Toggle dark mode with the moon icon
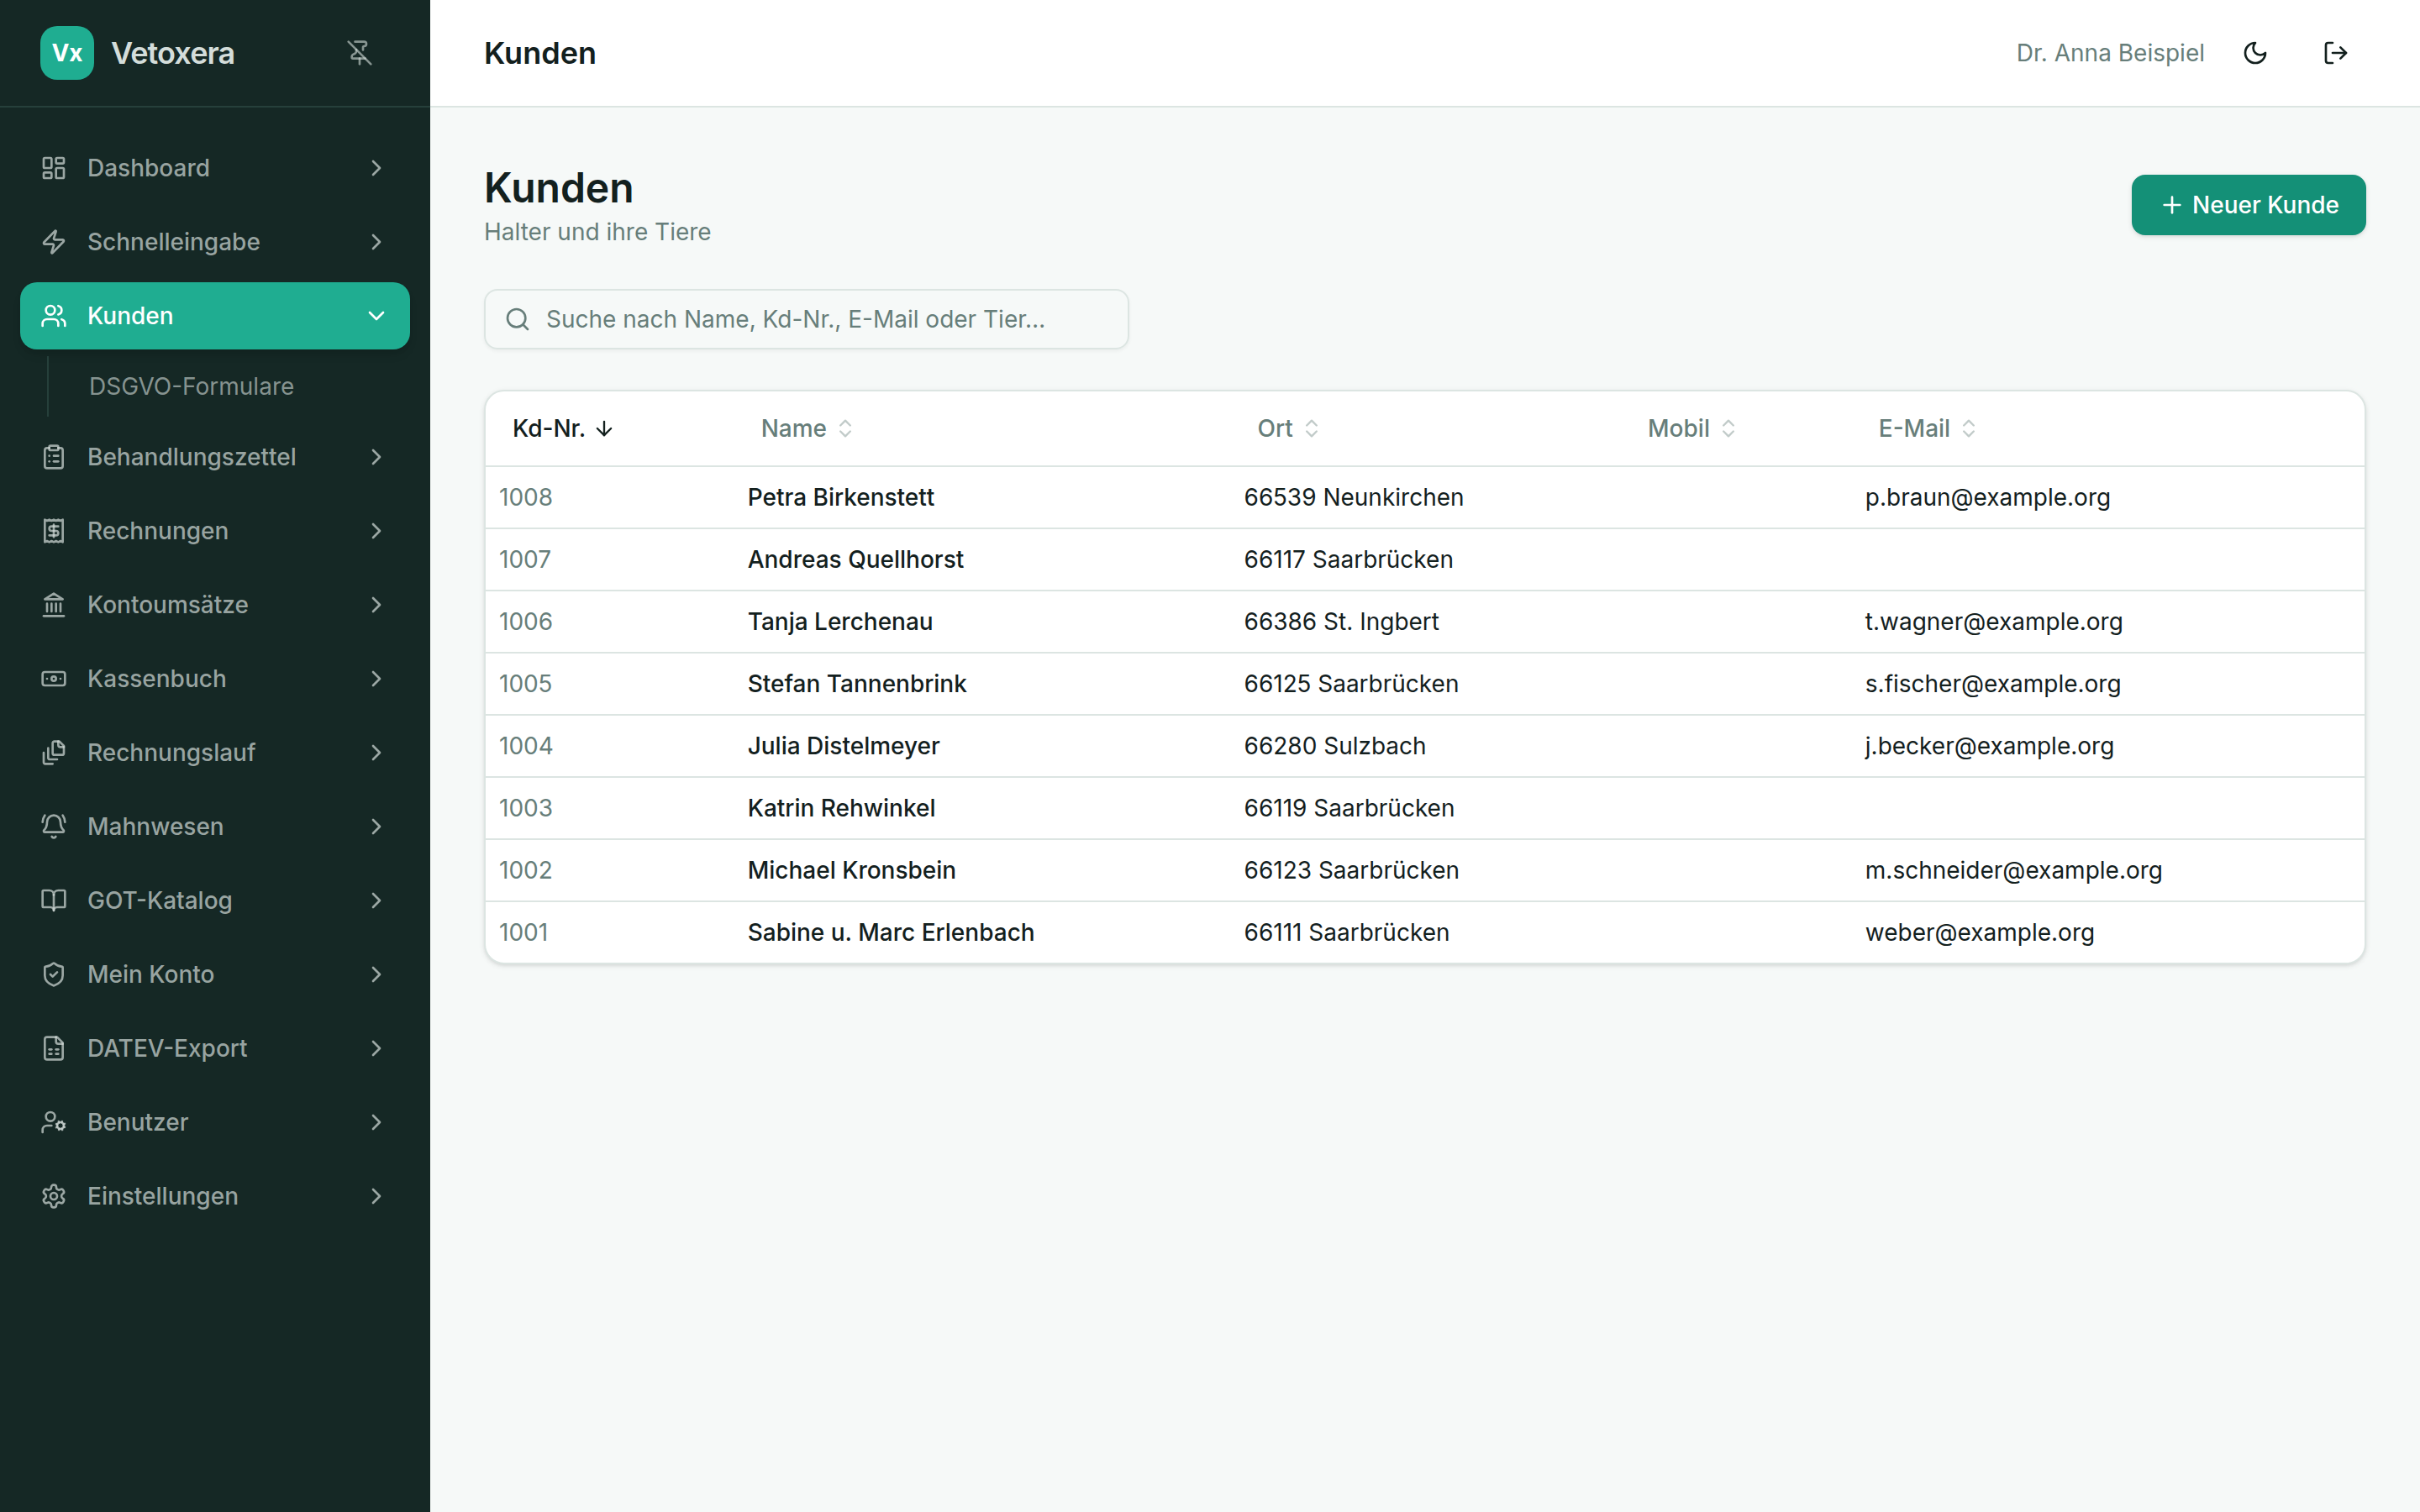This screenshot has width=2420, height=1512. pos(2255,53)
